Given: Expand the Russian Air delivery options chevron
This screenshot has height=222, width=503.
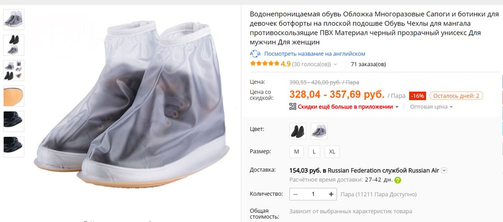Looking at the screenshot, I should coord(444,170).
